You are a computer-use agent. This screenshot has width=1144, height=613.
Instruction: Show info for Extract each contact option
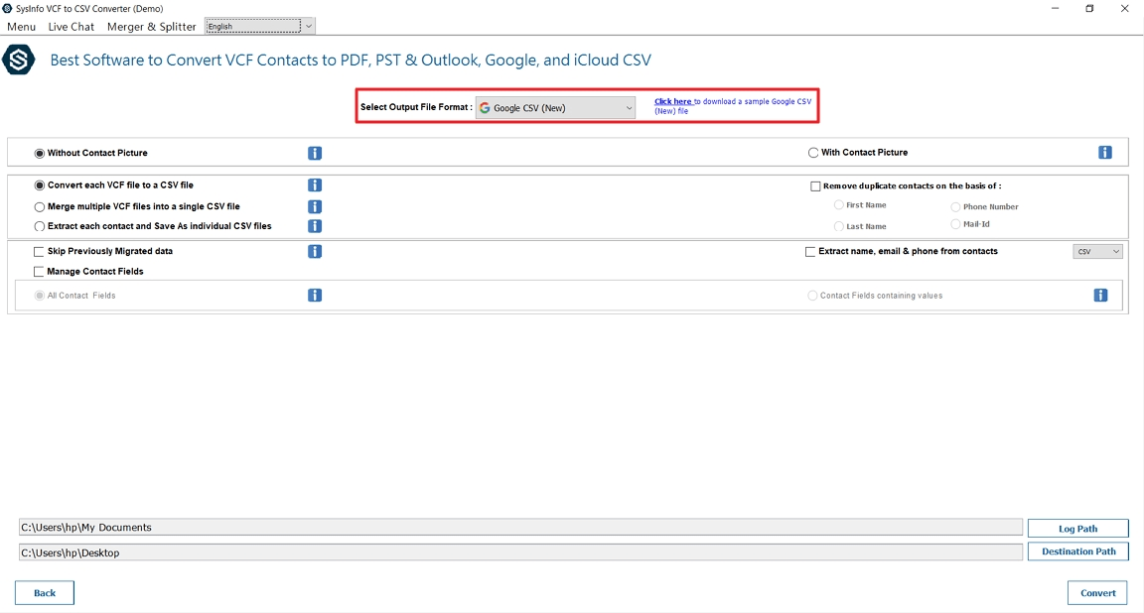(315, 226)
